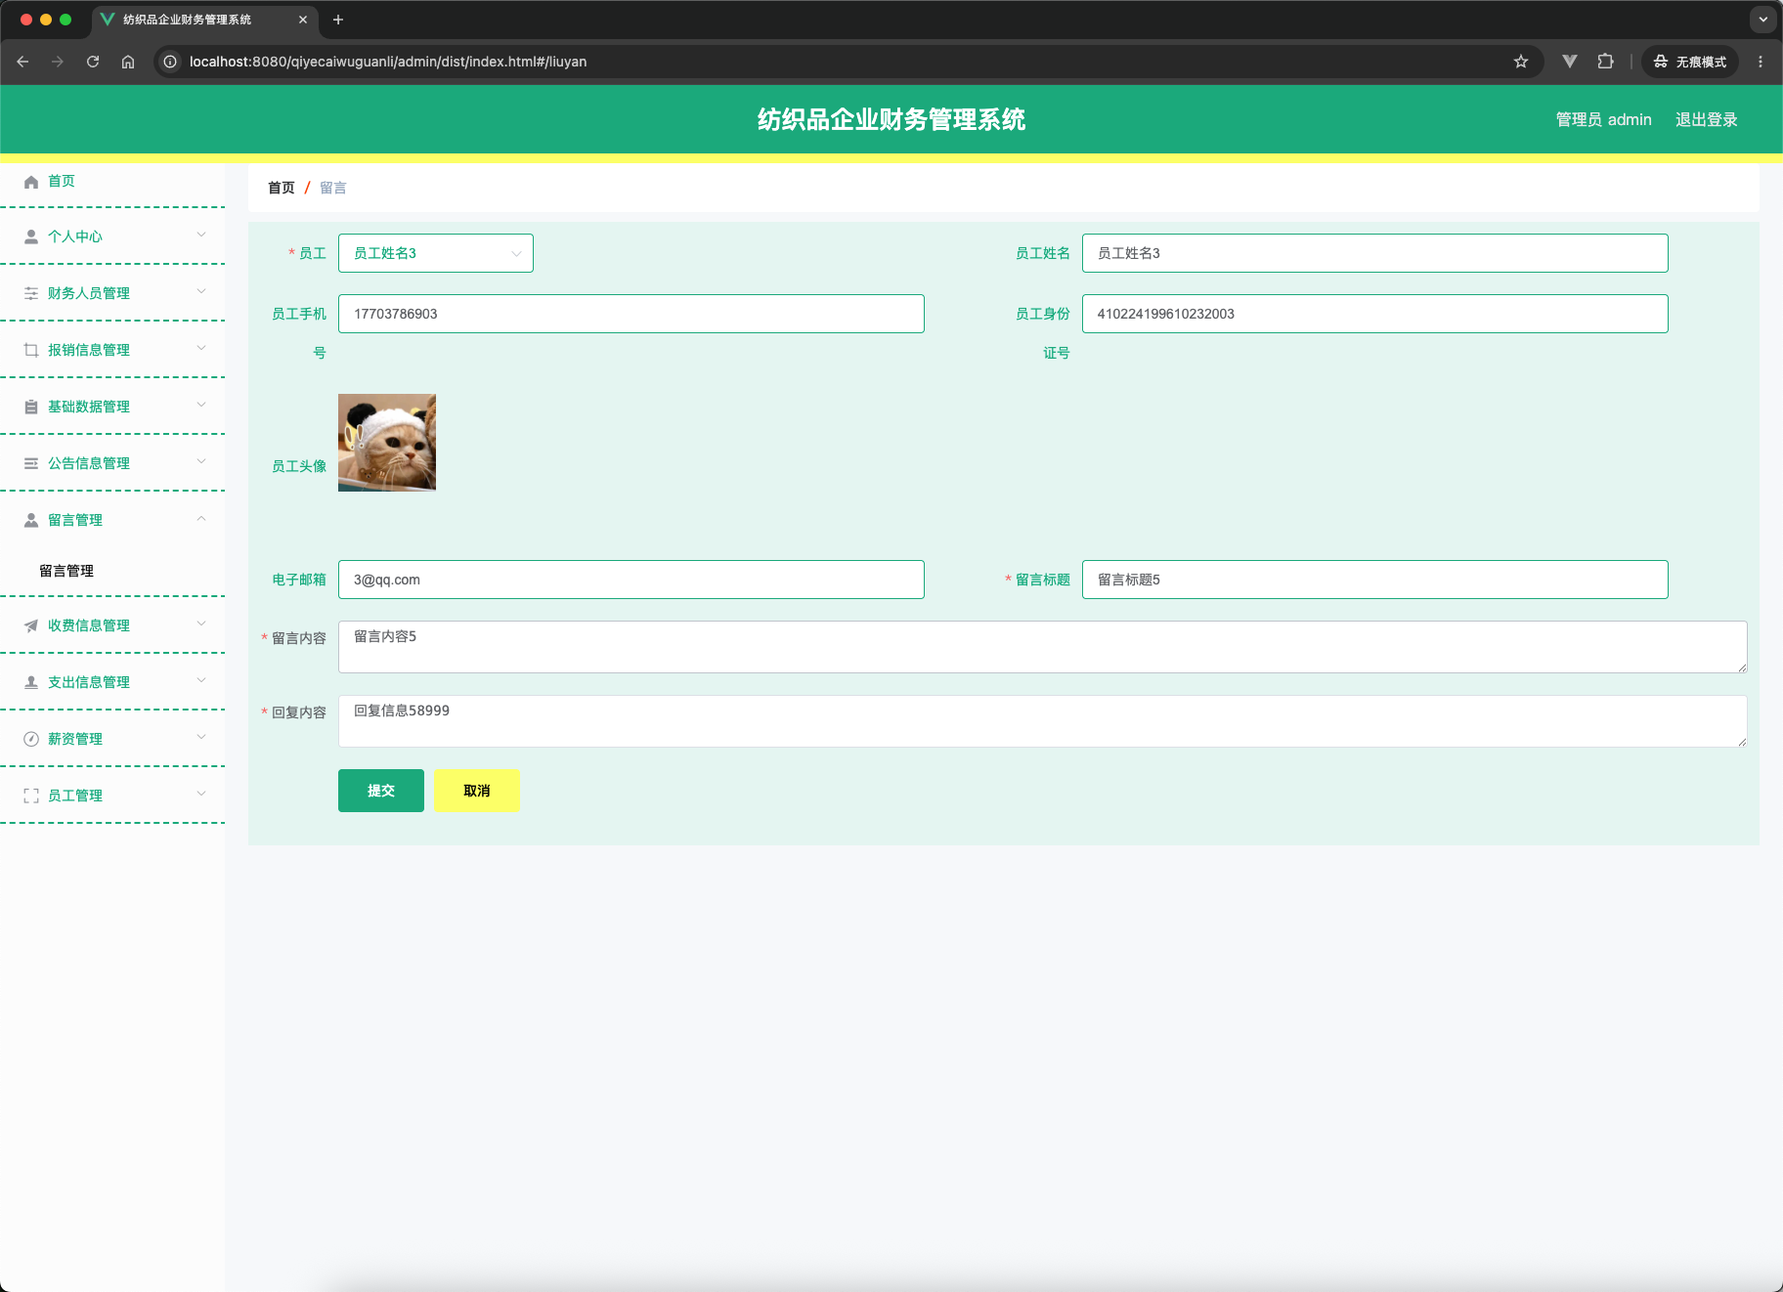Click the green 提交 button
Image resolution: width=1783 pixels, height=1292 pixels.
[381, 791]
